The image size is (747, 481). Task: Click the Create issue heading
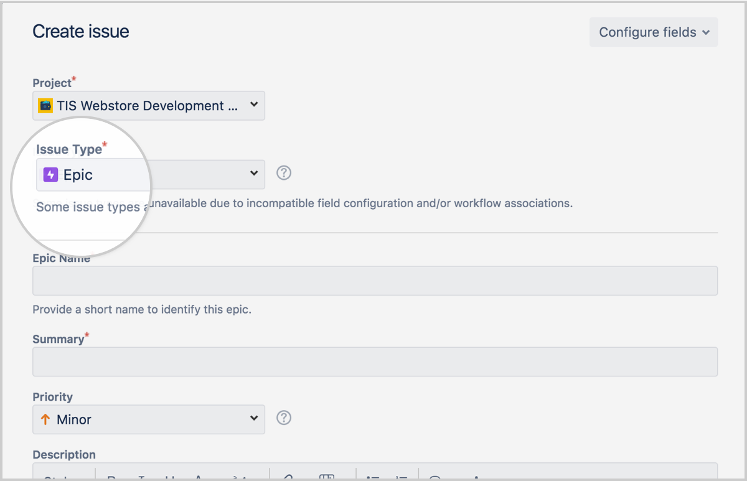80,31
